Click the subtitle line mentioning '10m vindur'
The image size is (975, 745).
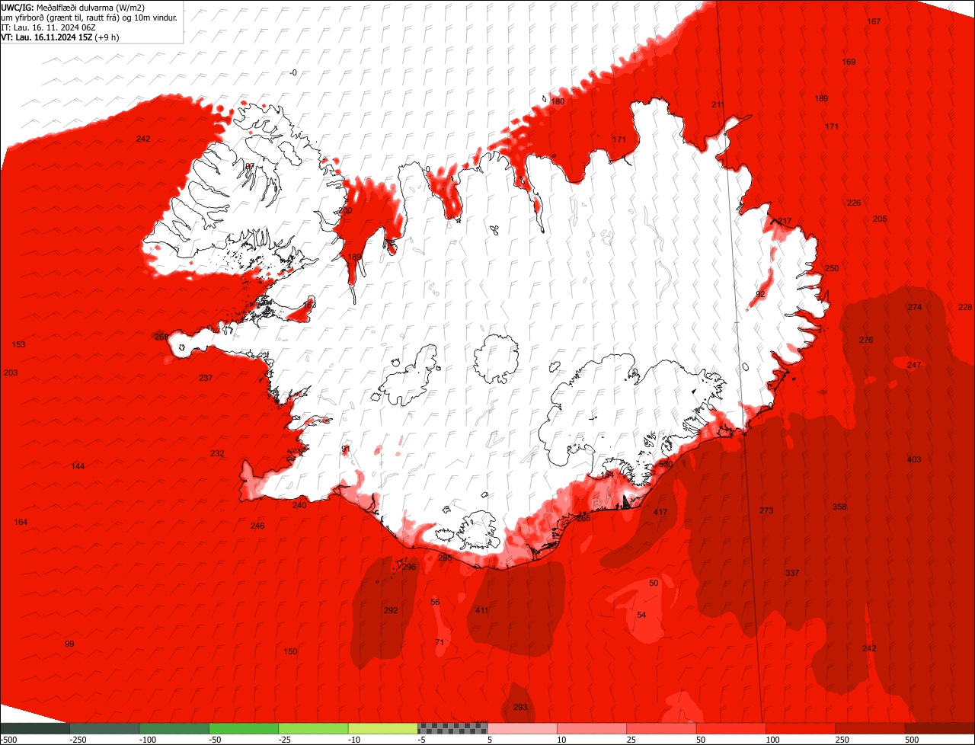[90, 17]
